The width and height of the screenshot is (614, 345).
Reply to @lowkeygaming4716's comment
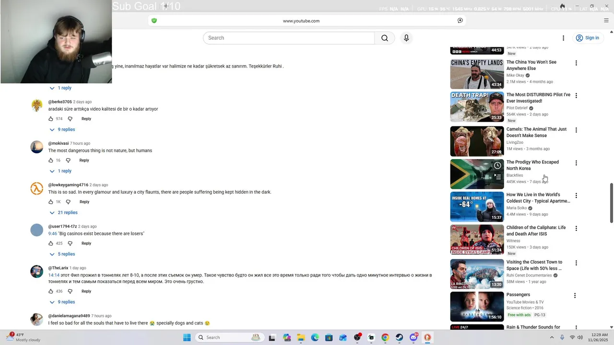click(x=84, y=202)
